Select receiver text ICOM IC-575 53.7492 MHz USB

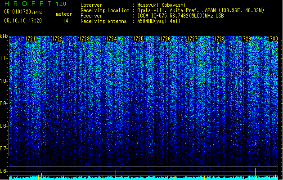pos(180,16)
